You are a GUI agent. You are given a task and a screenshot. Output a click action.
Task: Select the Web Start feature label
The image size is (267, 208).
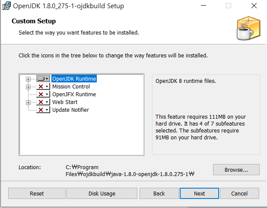[x=65, y=102]
